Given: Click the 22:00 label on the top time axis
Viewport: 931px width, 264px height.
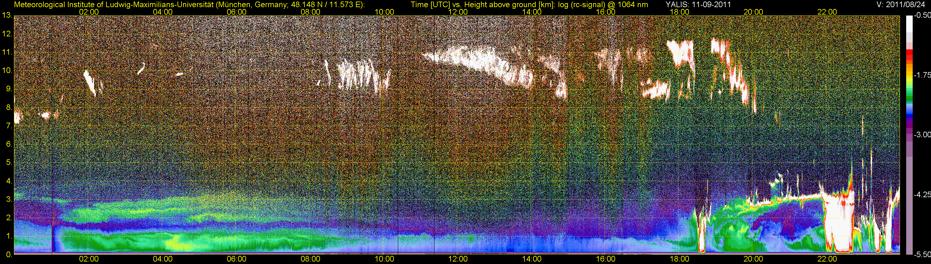Looking at the screenshot, I should point(827,12).
